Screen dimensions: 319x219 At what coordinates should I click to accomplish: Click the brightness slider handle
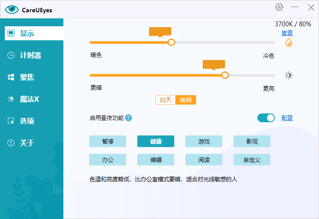click(225, 75)
